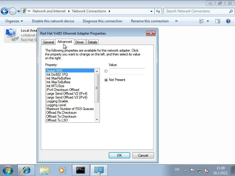Select the Value radio button

point(106,71)
